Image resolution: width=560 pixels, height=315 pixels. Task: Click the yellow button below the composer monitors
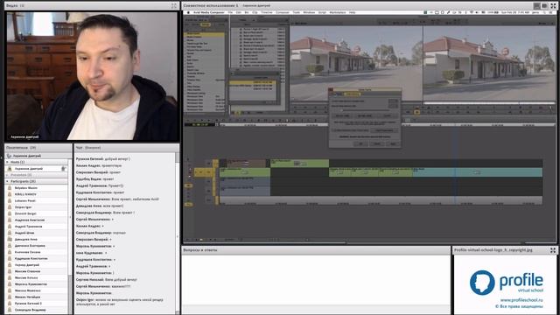pos(416,112)
